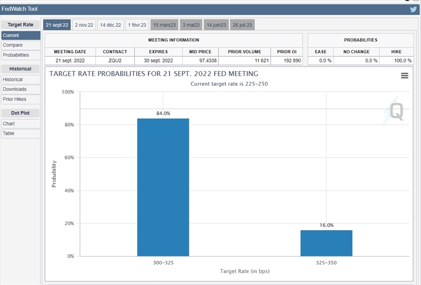Screen dimensions: 421x285
Task: Go to the 26 juil.23 tab
Action: pyautogui.click(x=242, y=25)
